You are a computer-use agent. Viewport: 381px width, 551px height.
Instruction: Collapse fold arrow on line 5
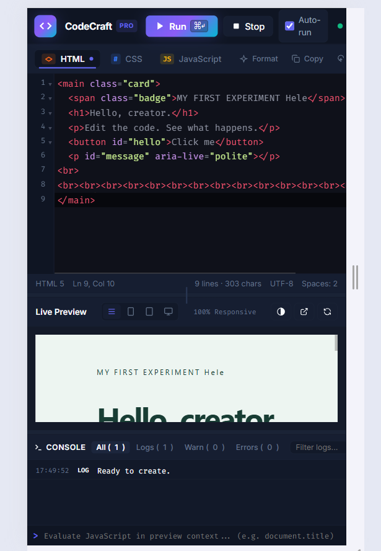[50, 143]
